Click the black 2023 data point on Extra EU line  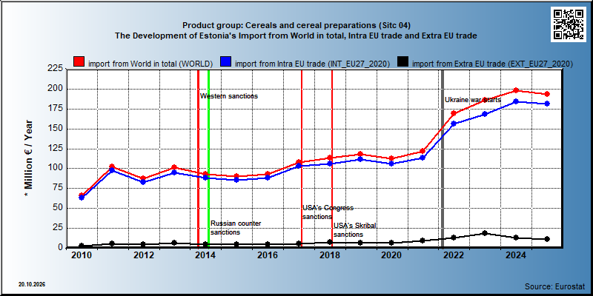pos(485,233)
